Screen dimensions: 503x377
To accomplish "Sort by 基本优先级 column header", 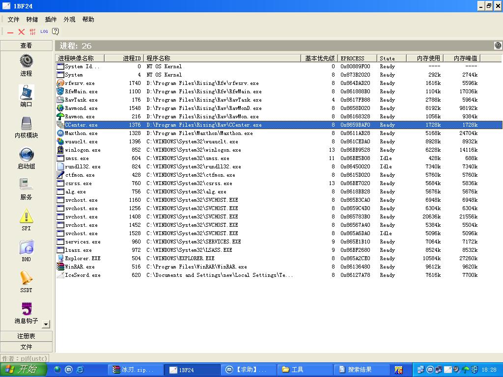I will coord(319,58).
